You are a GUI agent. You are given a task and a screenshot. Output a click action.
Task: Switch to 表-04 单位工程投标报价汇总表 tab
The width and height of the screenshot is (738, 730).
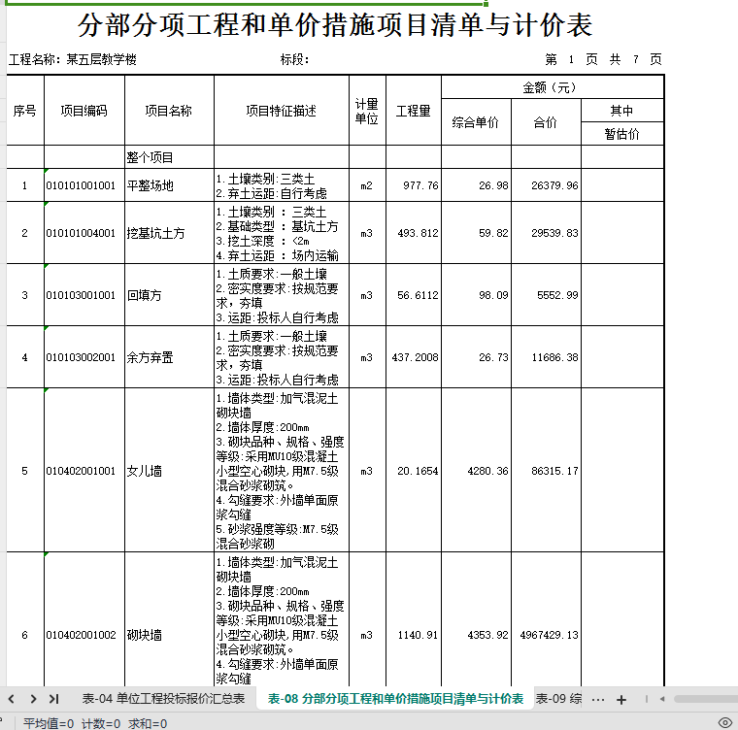[x=163, y=699]
